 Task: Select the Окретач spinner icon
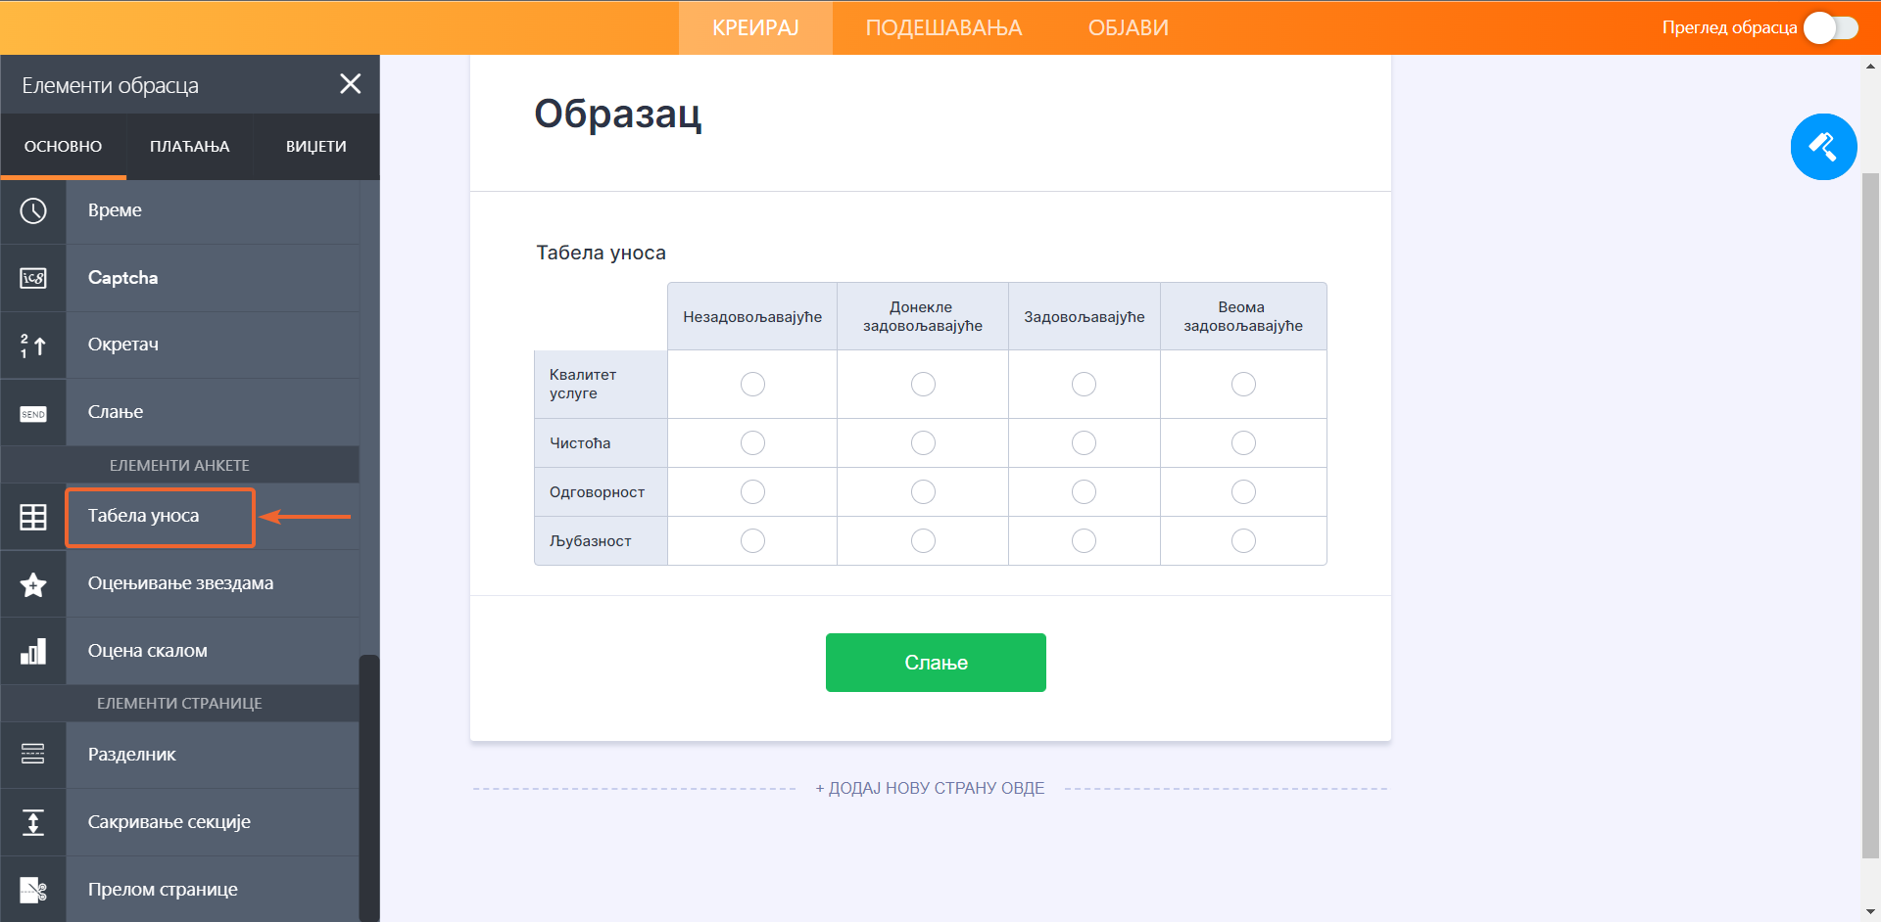click(33, 345)
